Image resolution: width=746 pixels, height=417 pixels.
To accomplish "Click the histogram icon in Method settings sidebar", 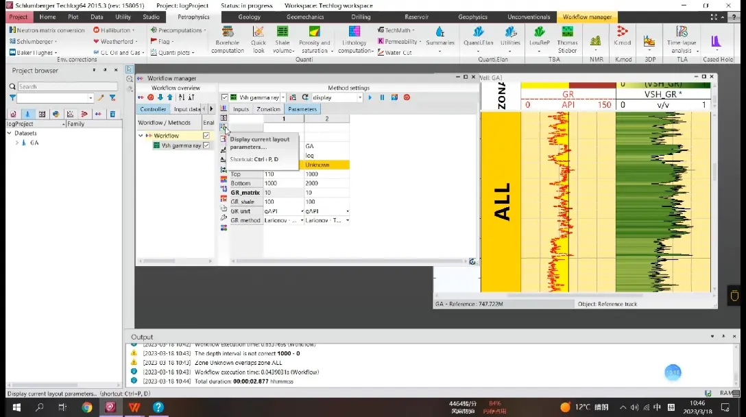I will pos(224,109).
